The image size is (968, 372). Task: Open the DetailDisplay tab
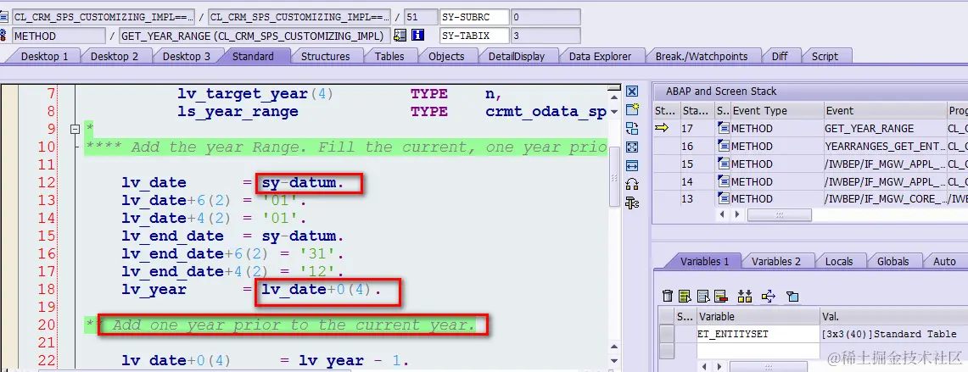517,56
